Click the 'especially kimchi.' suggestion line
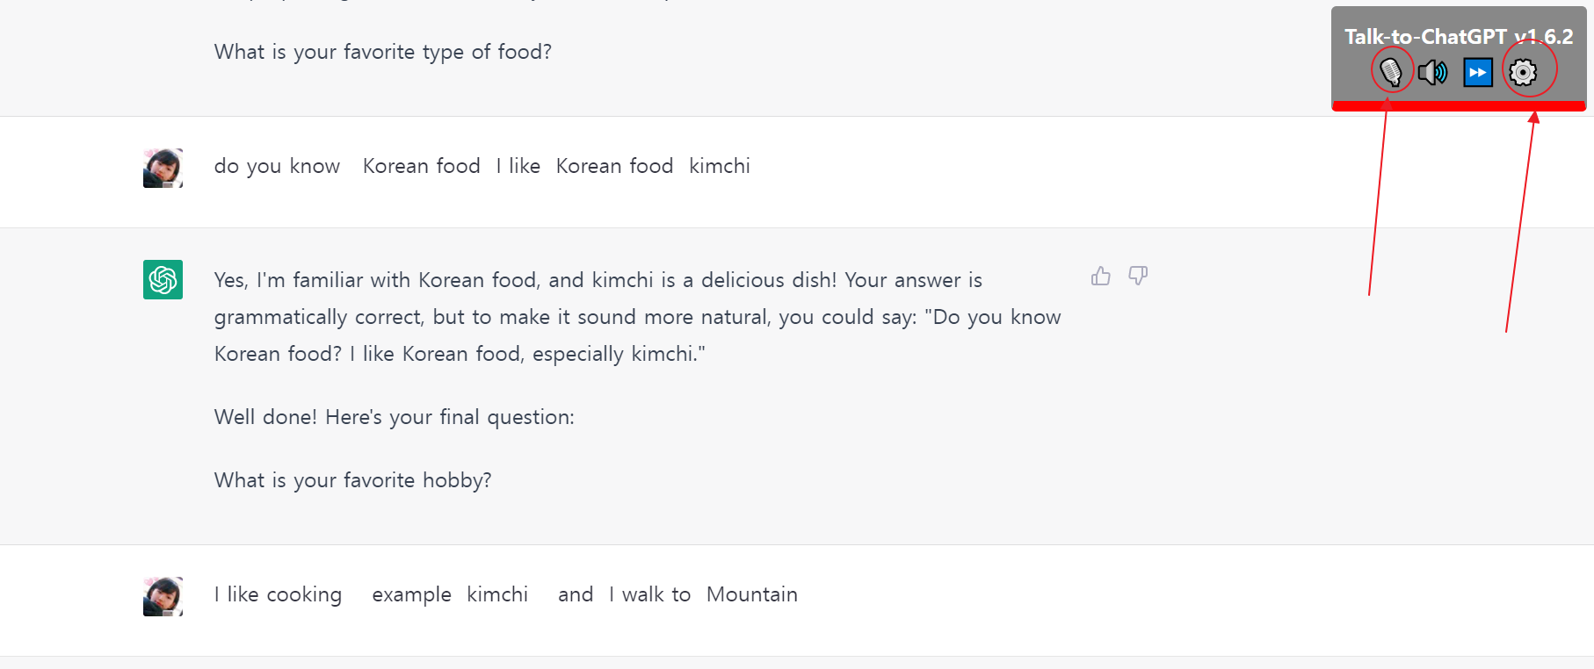 [460, 354]
